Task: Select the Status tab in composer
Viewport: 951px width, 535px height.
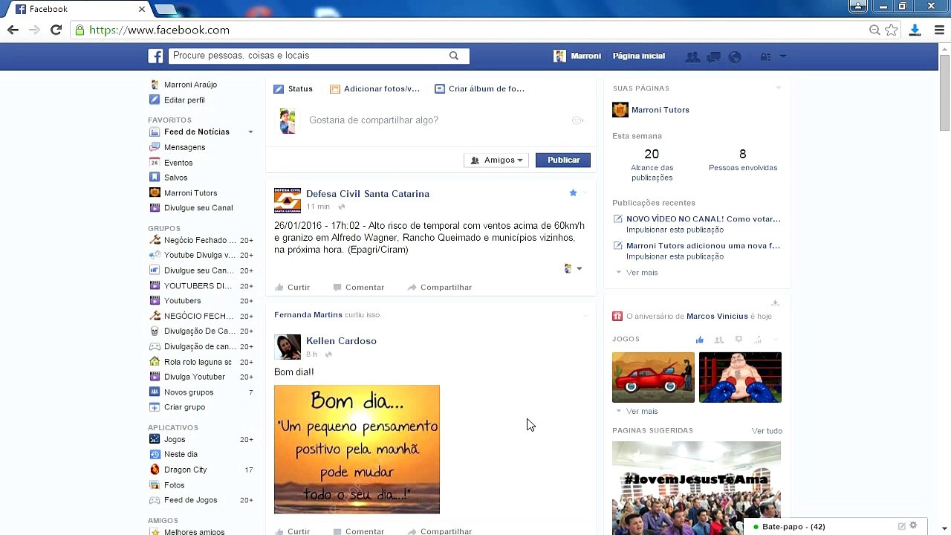Action: (x=293, y=88)
